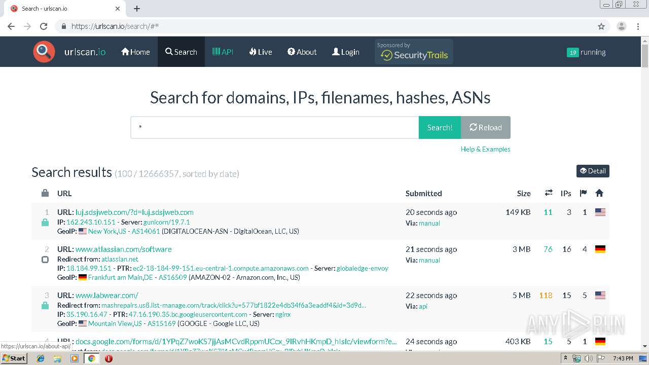The image size is (649, 365).
Task: Click IP 18.184.99.151 link
Action: [x=89, y=268]
